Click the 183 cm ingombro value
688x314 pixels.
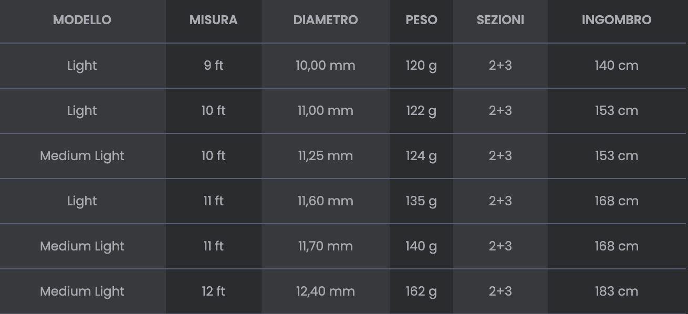coord(616,291)
